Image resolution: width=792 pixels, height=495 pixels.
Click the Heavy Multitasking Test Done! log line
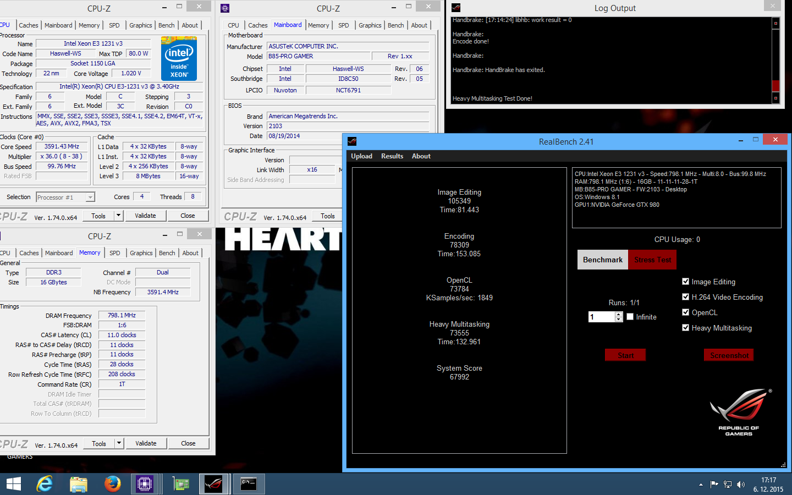492,98
